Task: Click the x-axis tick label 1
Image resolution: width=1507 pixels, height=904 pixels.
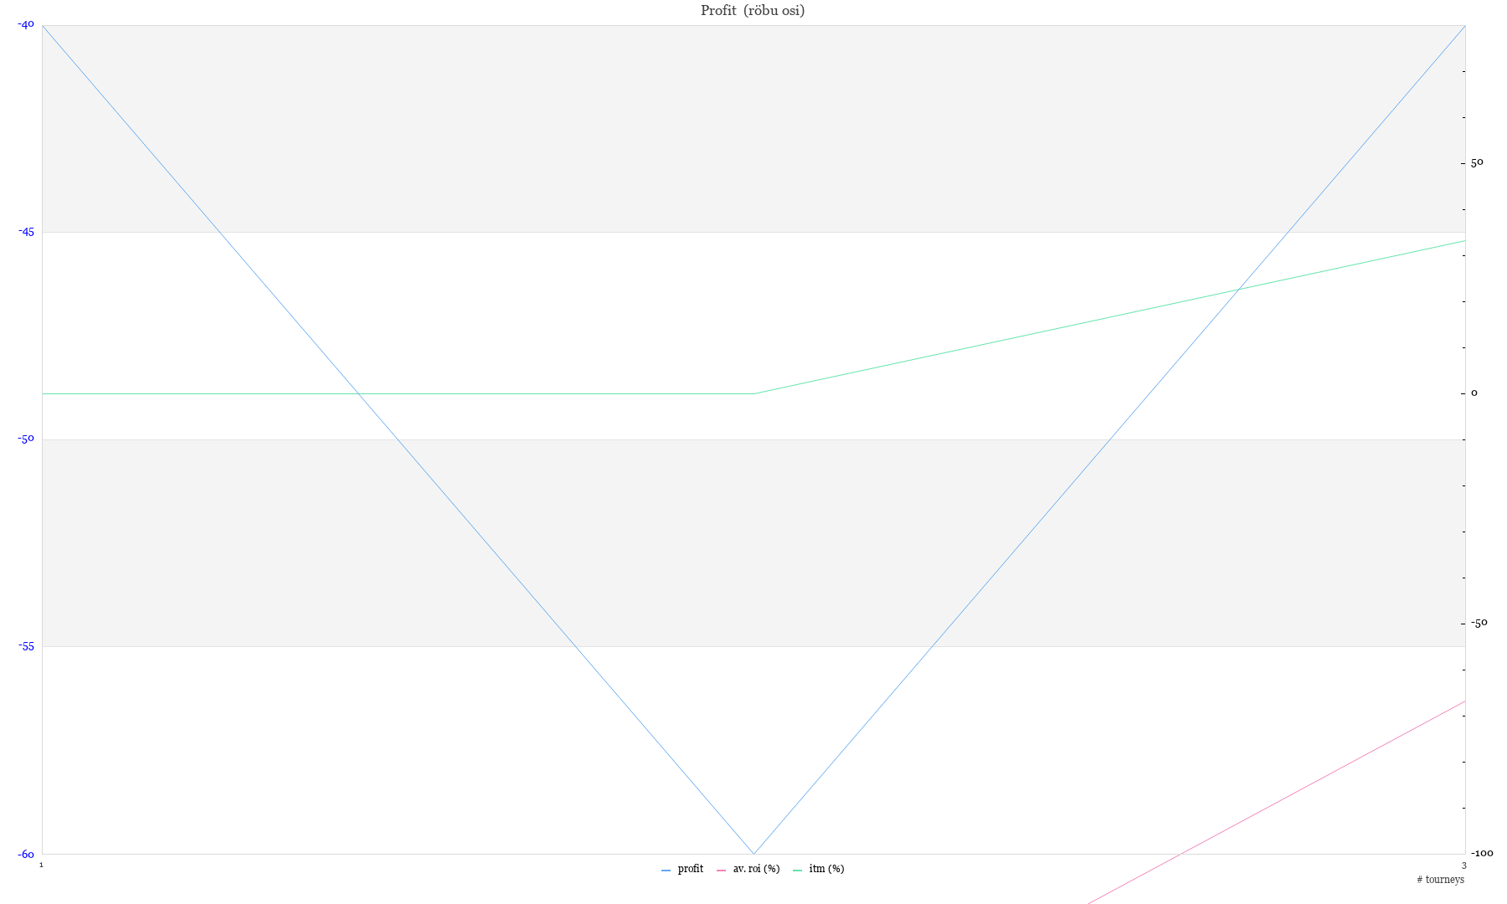Action: (x=41, y=865)
